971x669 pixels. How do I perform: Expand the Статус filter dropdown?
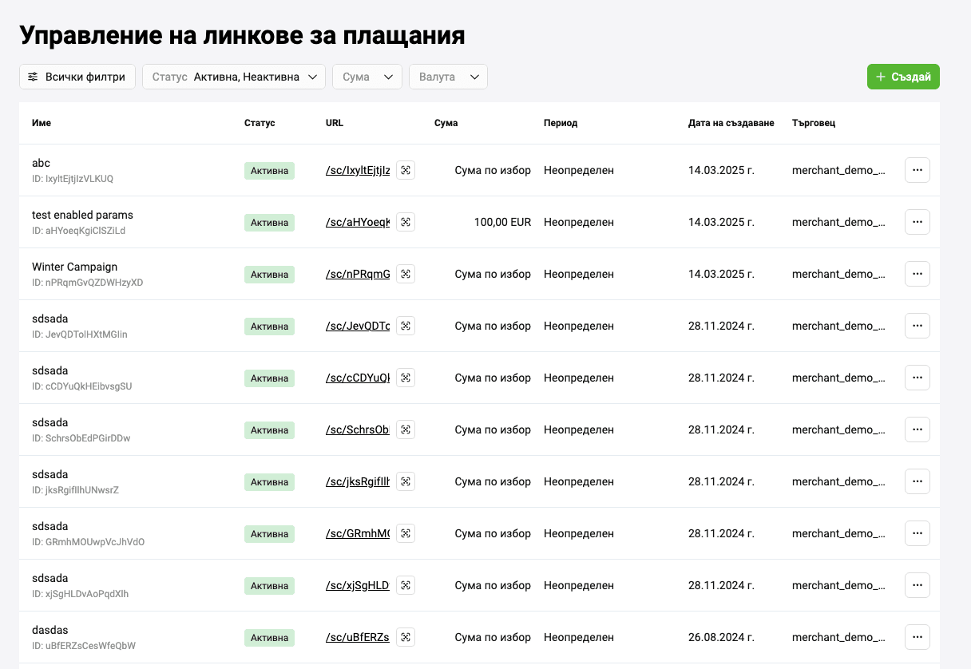click(234, 77)
